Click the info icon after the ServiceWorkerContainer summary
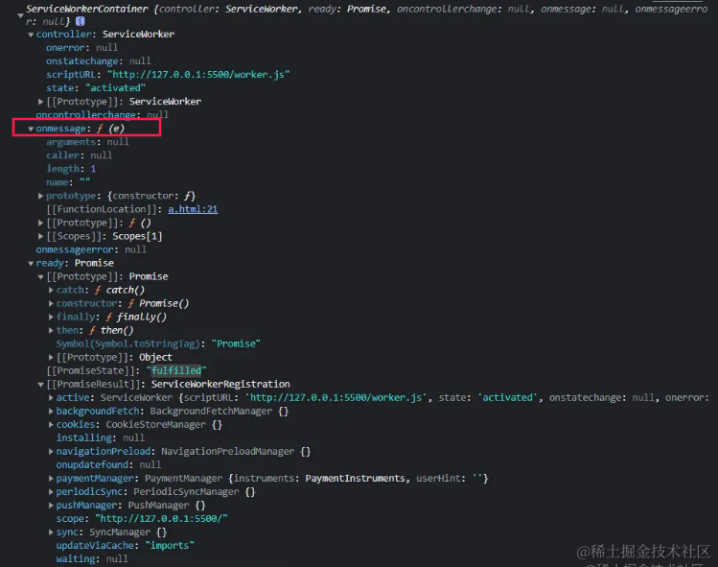 pos(80,21)
